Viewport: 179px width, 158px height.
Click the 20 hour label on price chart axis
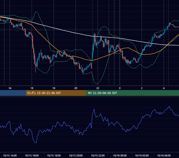tap(76, 88)
